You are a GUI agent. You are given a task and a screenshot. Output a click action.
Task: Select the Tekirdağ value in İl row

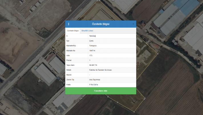[92, 36]
